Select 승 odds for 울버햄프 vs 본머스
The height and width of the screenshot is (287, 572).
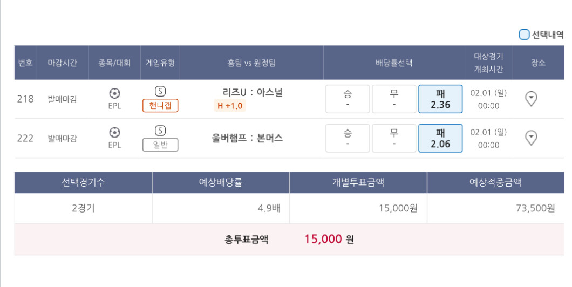(x=348, y=138)
